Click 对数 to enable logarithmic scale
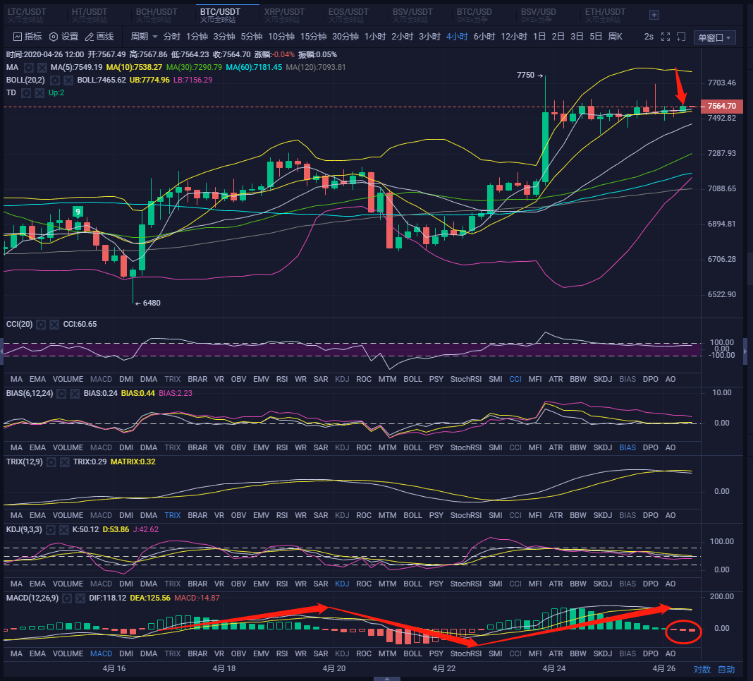753x681 pixels. tap(702, 669)
